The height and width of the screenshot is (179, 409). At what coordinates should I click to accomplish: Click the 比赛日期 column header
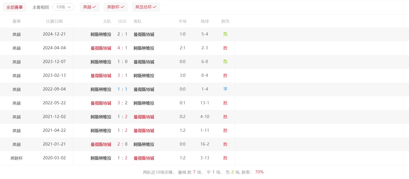(x=54, y=21)
